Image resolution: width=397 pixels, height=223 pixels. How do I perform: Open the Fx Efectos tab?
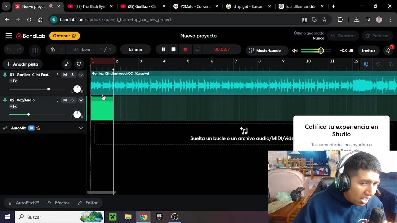pos(58,203)
